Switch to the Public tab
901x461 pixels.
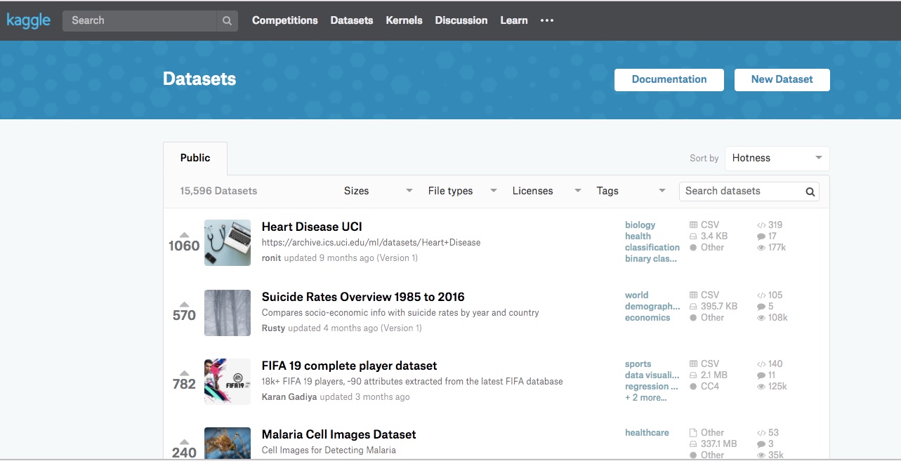point(195,158)
